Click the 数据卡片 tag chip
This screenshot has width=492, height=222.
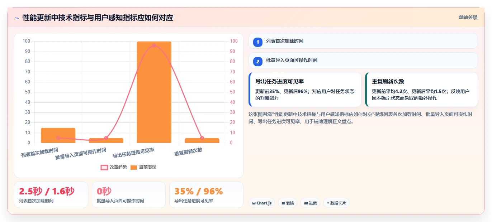pos(336,203)
